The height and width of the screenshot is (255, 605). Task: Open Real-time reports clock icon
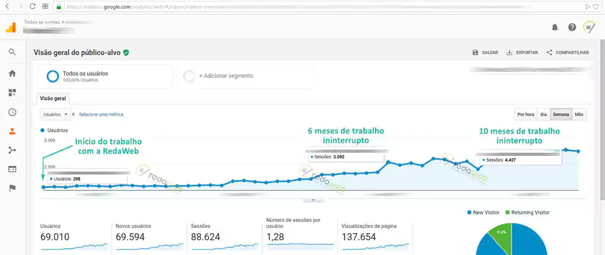click(12, 112)
